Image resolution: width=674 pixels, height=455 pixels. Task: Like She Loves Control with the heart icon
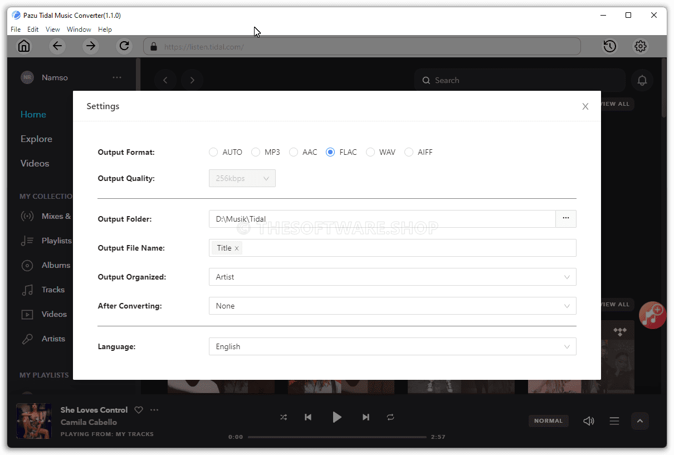pos(139,410)
